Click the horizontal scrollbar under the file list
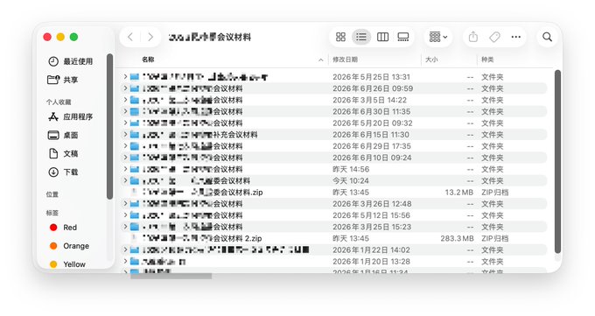The width and height of the screenshot is (595, 316). 171,276
